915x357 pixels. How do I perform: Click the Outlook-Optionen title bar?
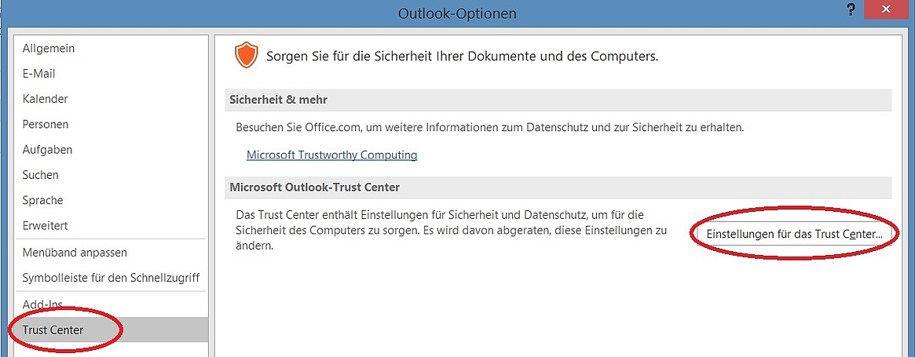[457, 13]
